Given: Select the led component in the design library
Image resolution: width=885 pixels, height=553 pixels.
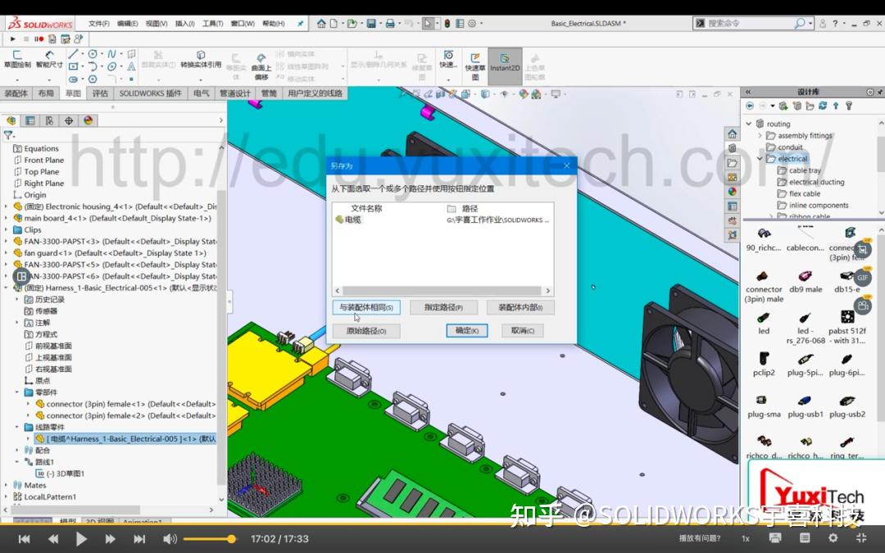Looking at the screenshot, I should tap(762, 320).
